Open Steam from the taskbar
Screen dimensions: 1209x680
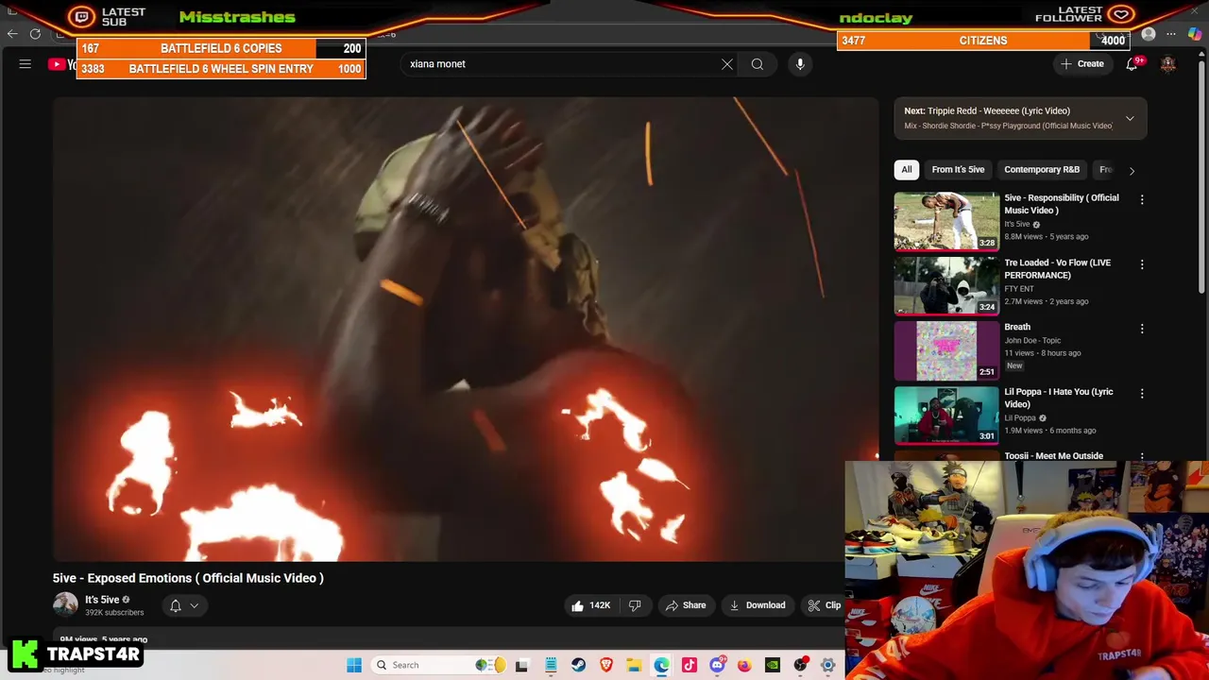tap(578, 665)
